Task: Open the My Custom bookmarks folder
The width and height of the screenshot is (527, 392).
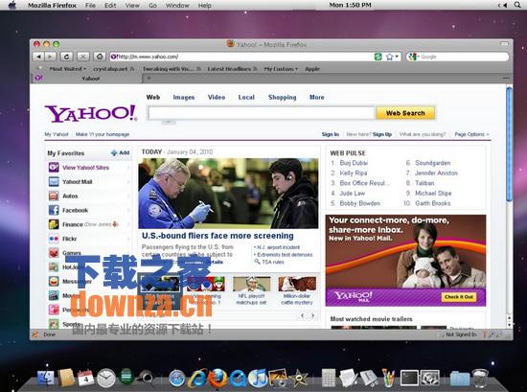Action: pyautogui.click(x=281, y=69)
